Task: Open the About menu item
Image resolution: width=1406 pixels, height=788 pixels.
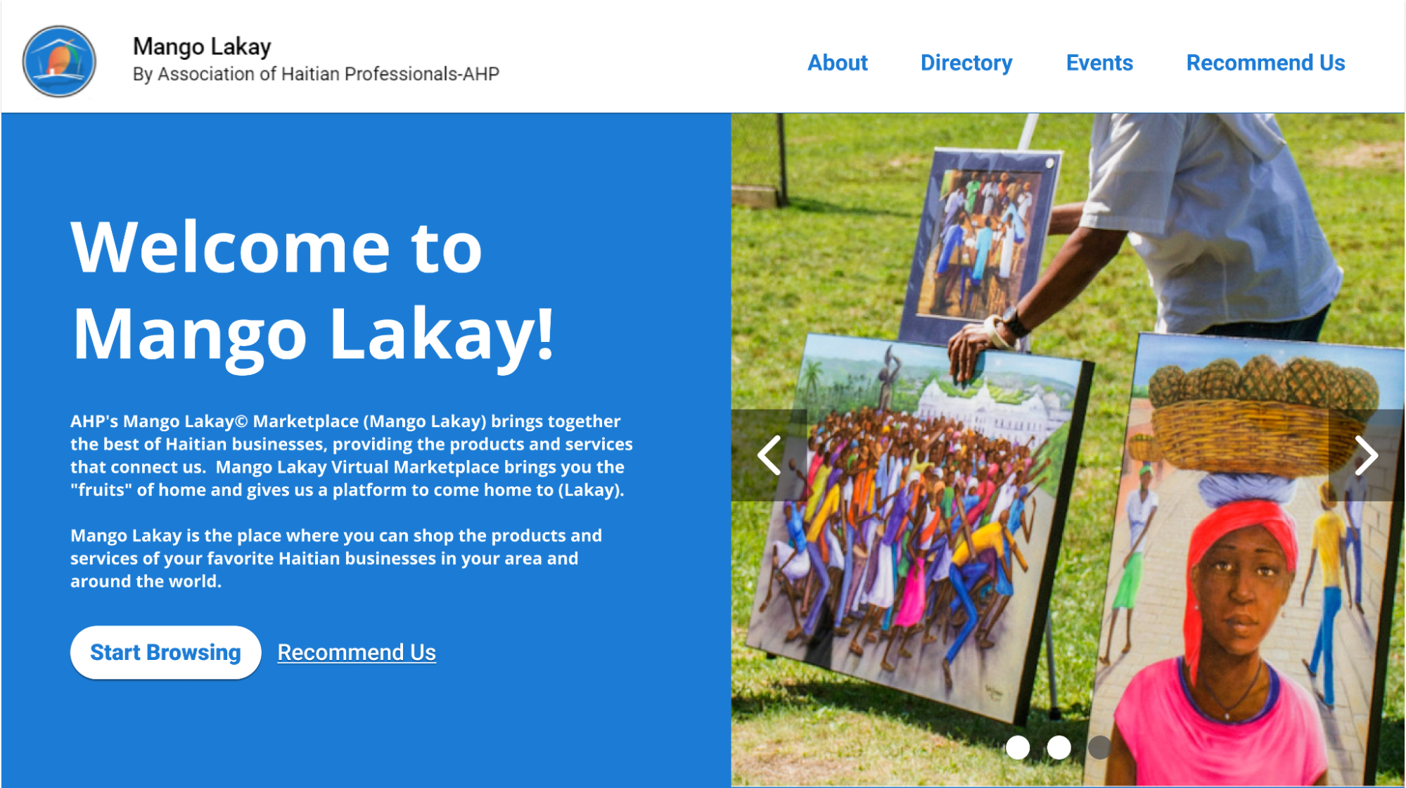Action: point(837,63)
